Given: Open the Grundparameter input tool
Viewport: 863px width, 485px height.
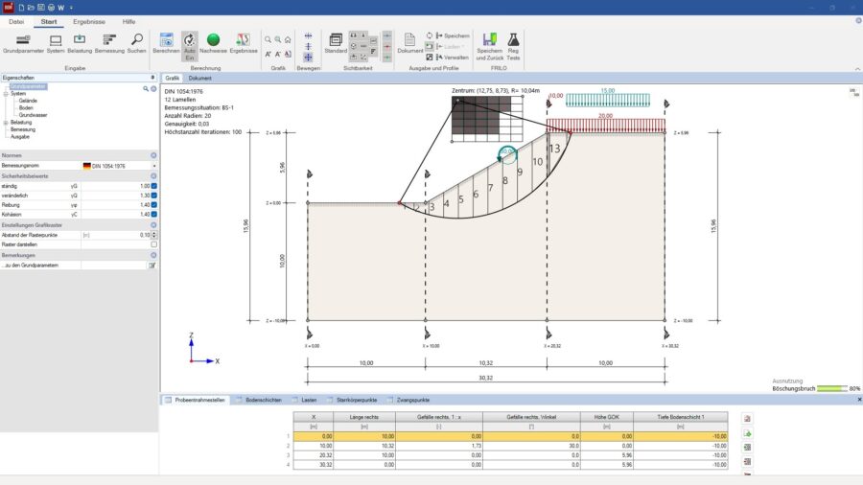Looking at the screenshot, I should [x=23, y=41].
